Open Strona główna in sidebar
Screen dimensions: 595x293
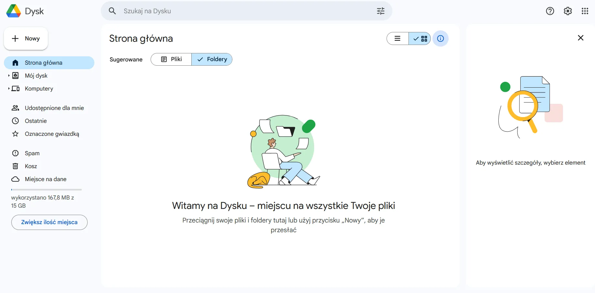[49, 63]
